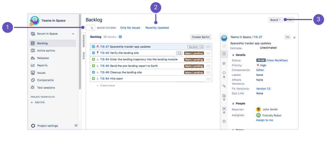This screenshot has width=326, height=145.
Task: Open the comments bubble icon
Action: [x=224, y=73]
